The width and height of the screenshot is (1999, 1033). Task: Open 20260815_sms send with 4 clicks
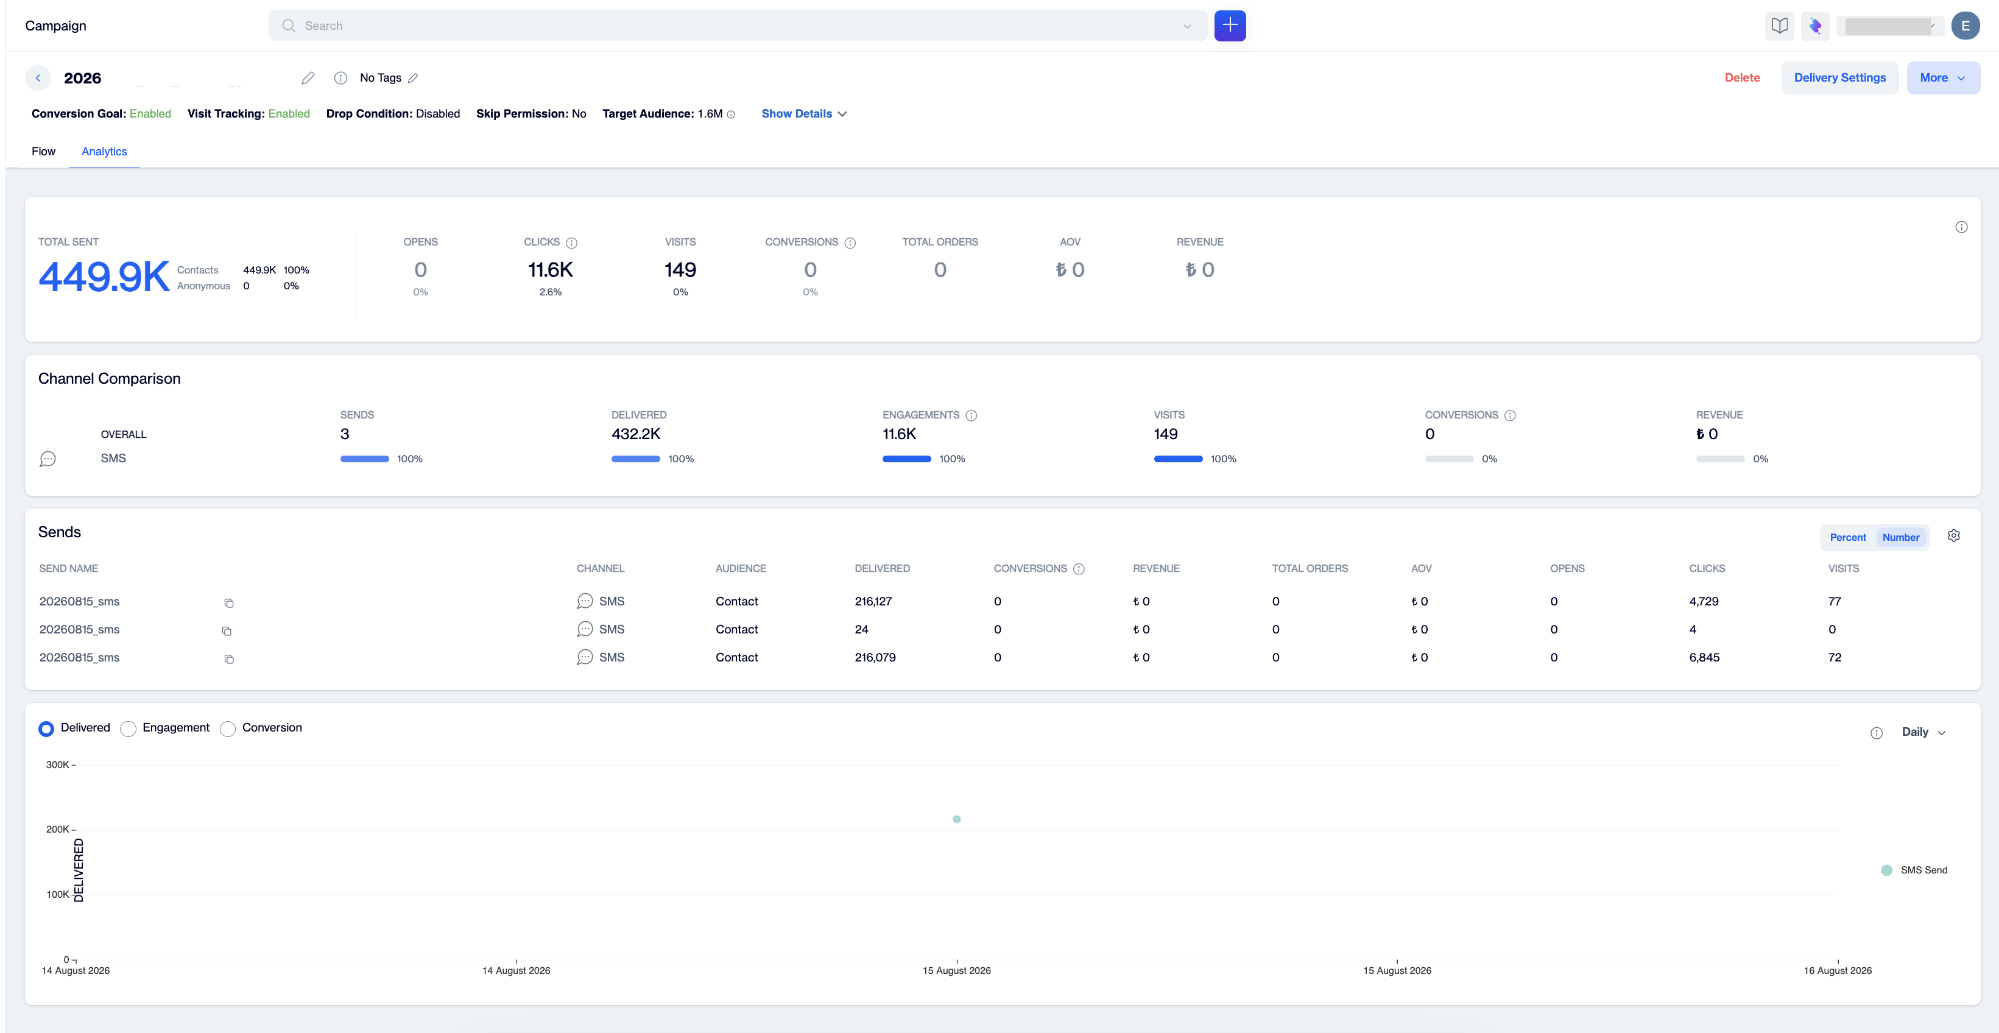(79, 629)
